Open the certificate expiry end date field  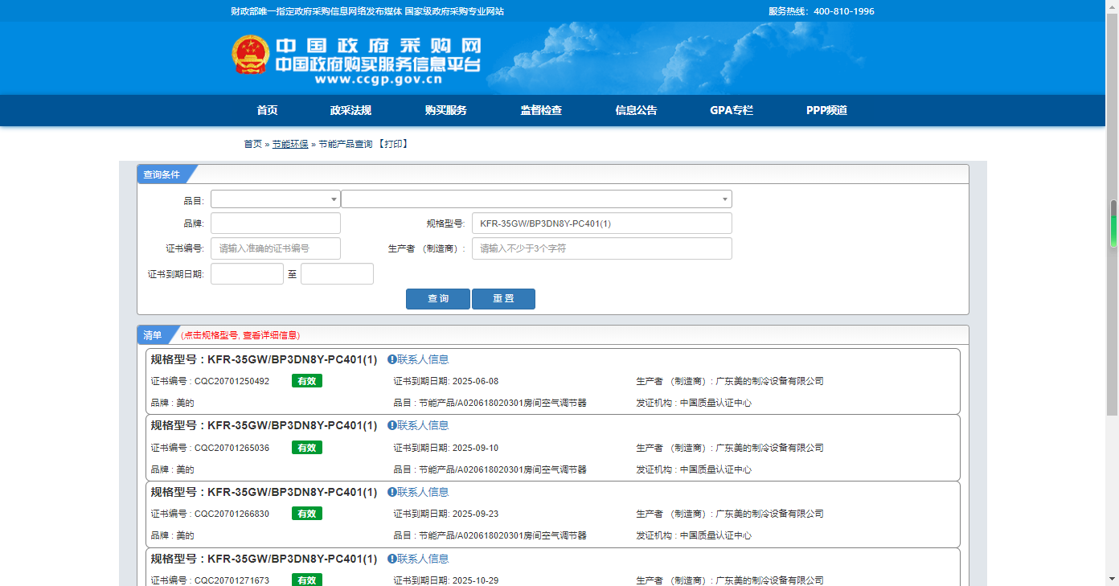pos(337,274)
